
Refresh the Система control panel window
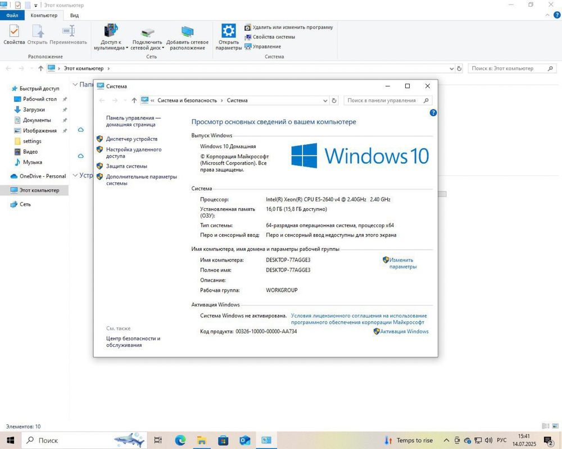[x=334, y=100]
